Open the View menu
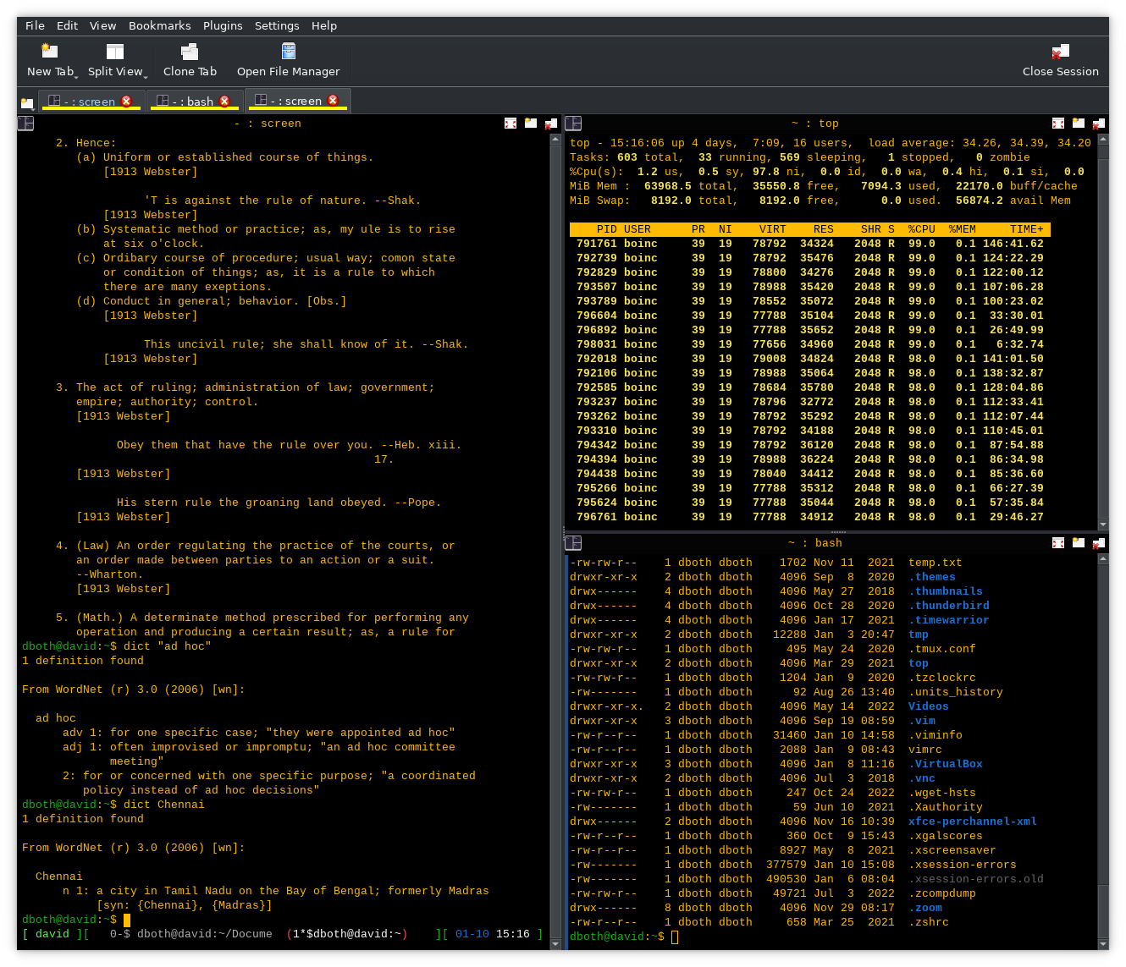This screenshot has width=1126, height=967. pyautogui.click(x=102, y=25)
